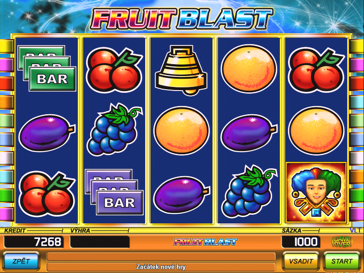Viewport: 364px width, 273px height.
Task: Click the SÁZKA bet amount display
Action: pyautogui.click(x=301, y=242)
